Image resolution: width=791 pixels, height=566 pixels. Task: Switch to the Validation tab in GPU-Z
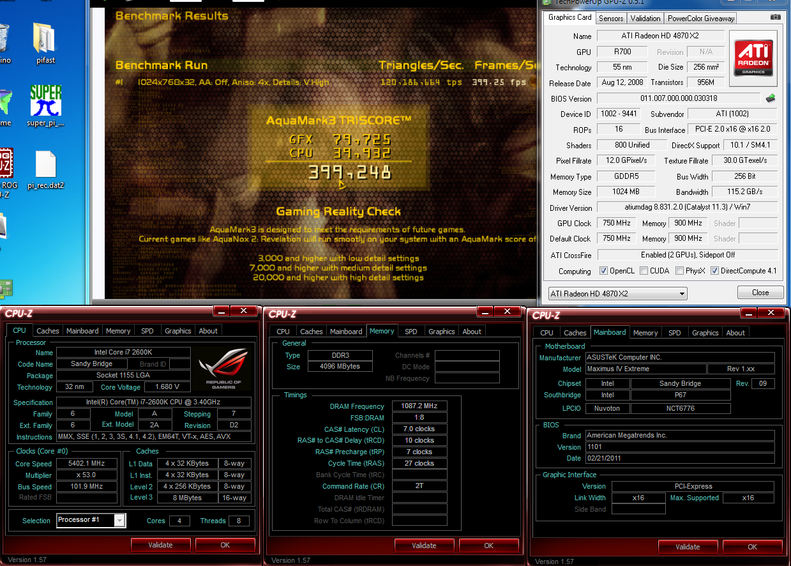(x=645, y=18)
